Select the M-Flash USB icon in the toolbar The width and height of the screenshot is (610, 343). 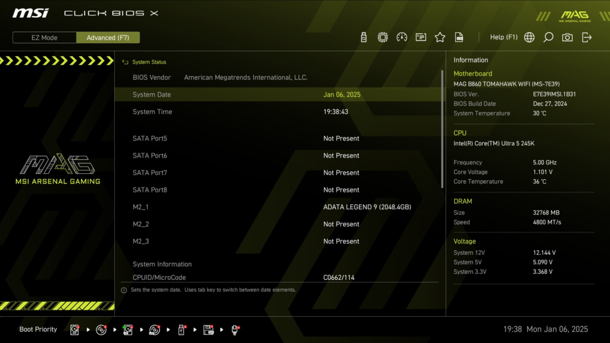point(362,37)
